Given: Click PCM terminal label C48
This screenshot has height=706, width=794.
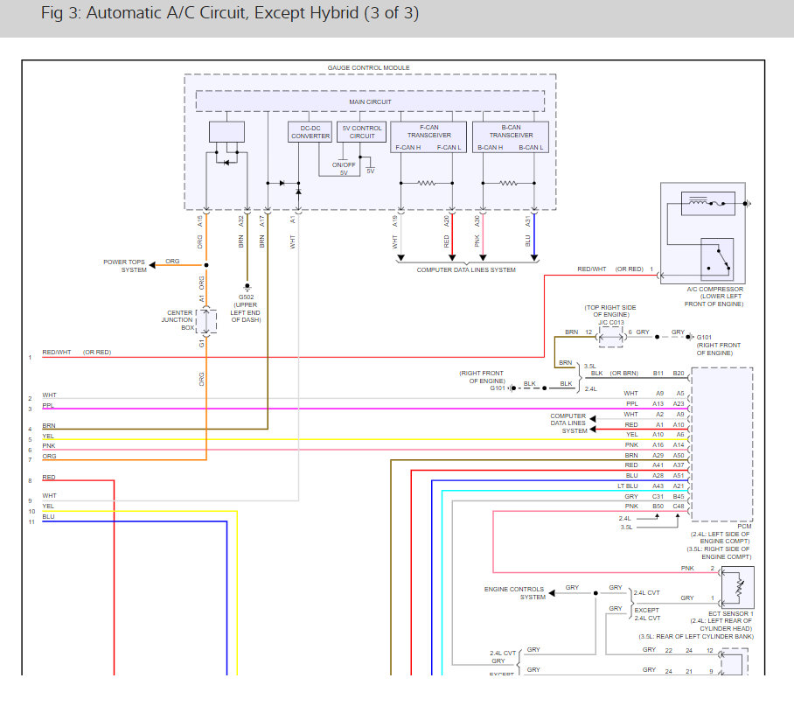Looking at the screenshot, I should [678, 506].
